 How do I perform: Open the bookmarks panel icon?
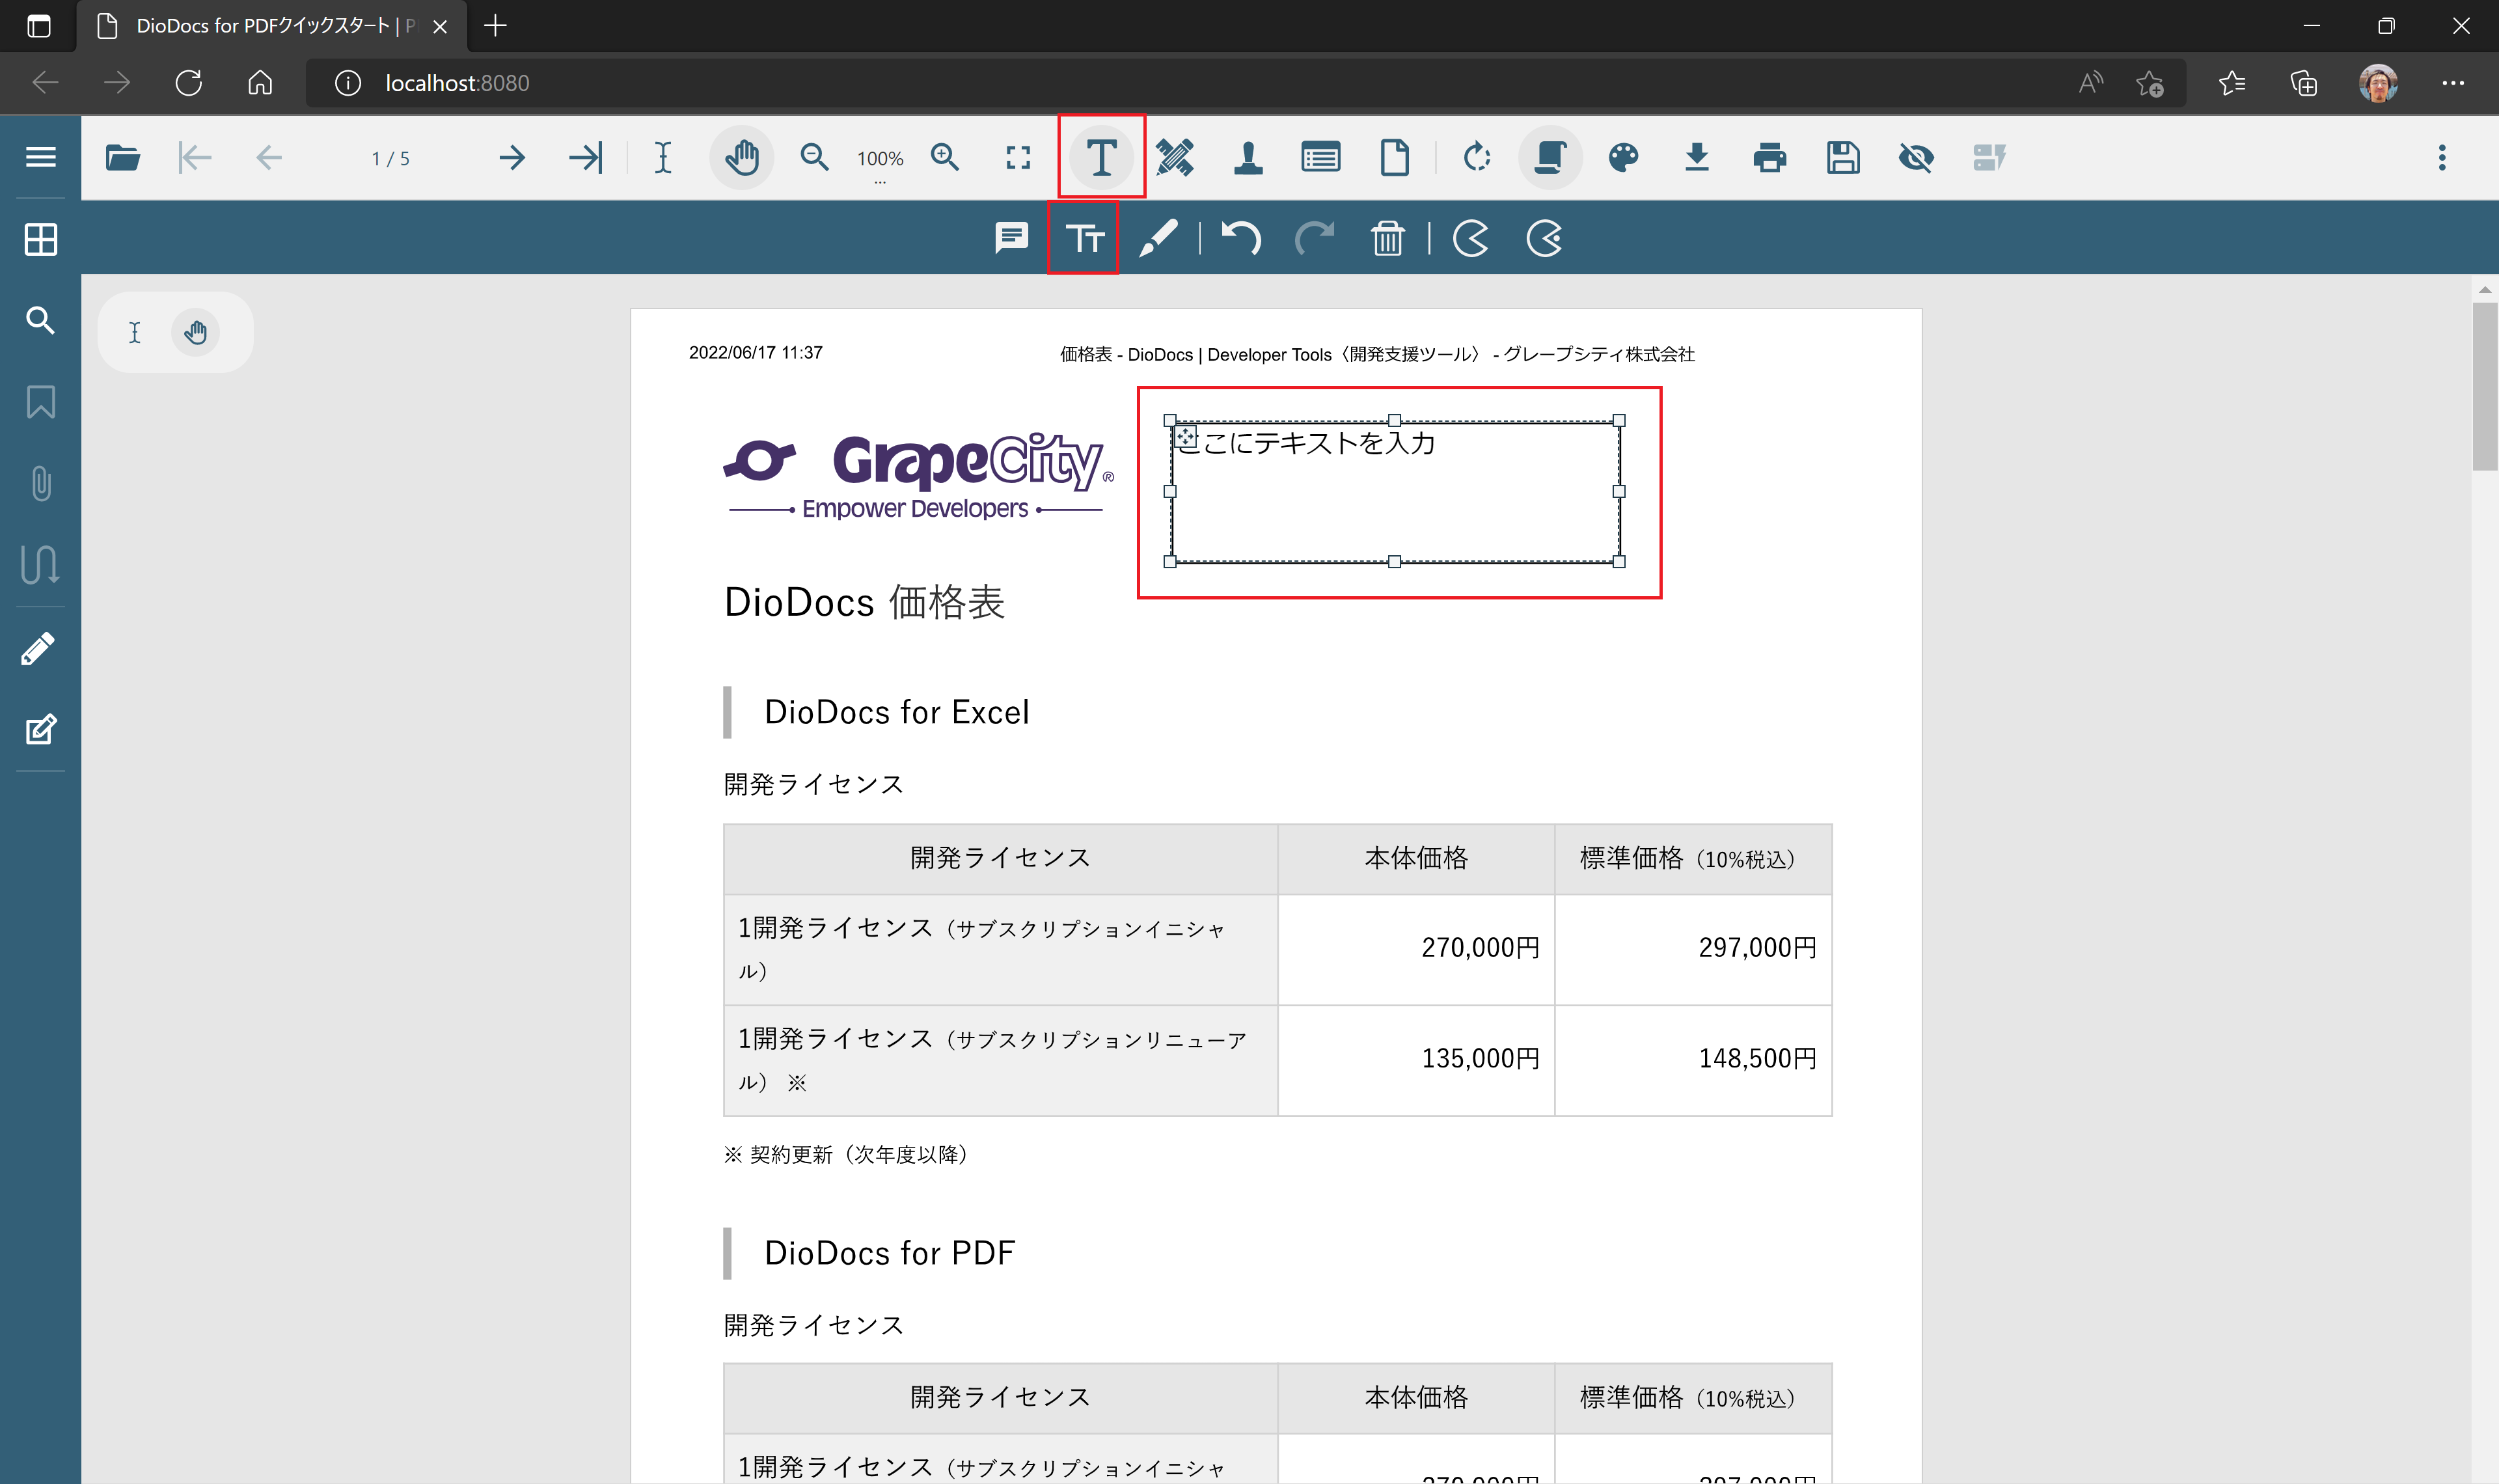(x=40, y=402)
